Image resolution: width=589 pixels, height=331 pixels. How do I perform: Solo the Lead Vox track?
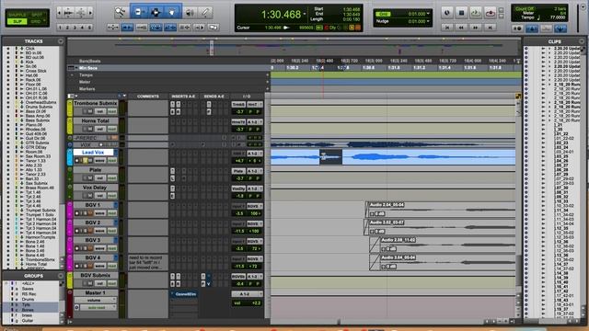[85, 161]
